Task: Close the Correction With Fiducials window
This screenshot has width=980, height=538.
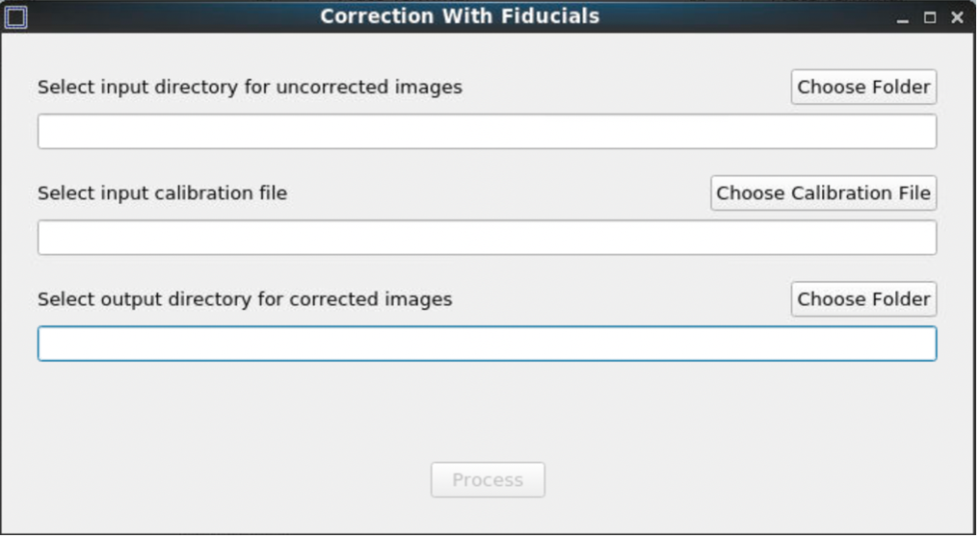Action: (957, 17)
